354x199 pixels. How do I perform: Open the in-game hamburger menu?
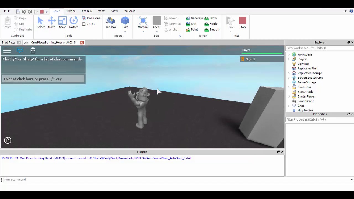tap(7, 50)
